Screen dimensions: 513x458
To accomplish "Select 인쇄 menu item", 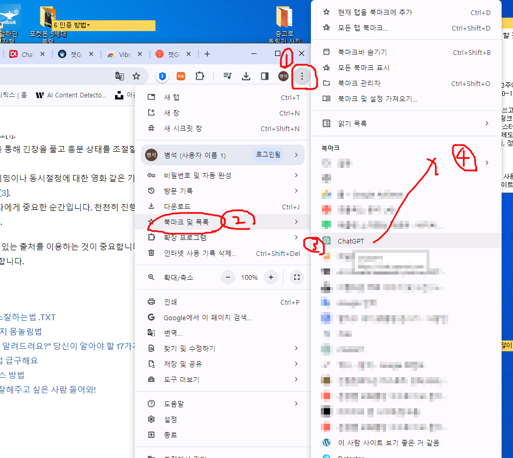I will 223,302.
